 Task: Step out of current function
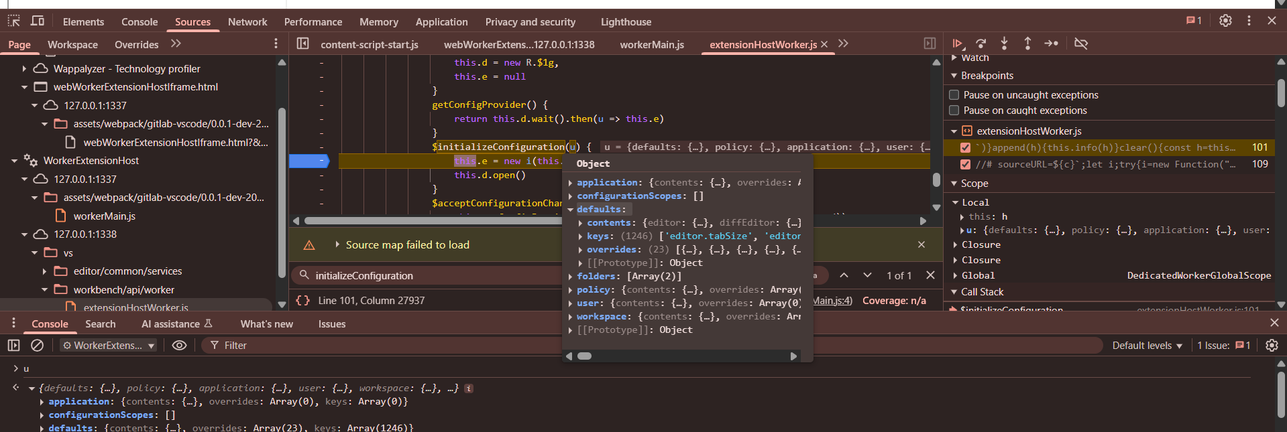1027,44
